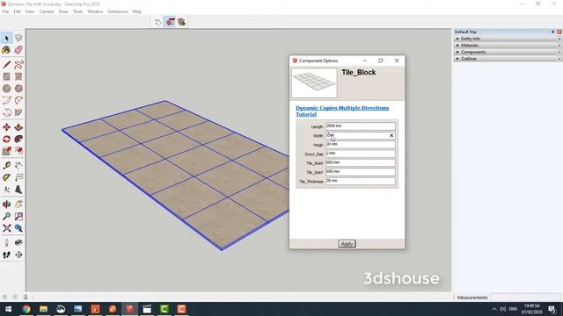Choose the Orbit tool
This screenshot has width=563, height=316.
point(6,205)
